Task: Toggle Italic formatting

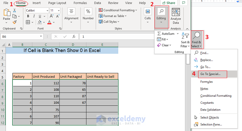Action: tap(34, 16)
